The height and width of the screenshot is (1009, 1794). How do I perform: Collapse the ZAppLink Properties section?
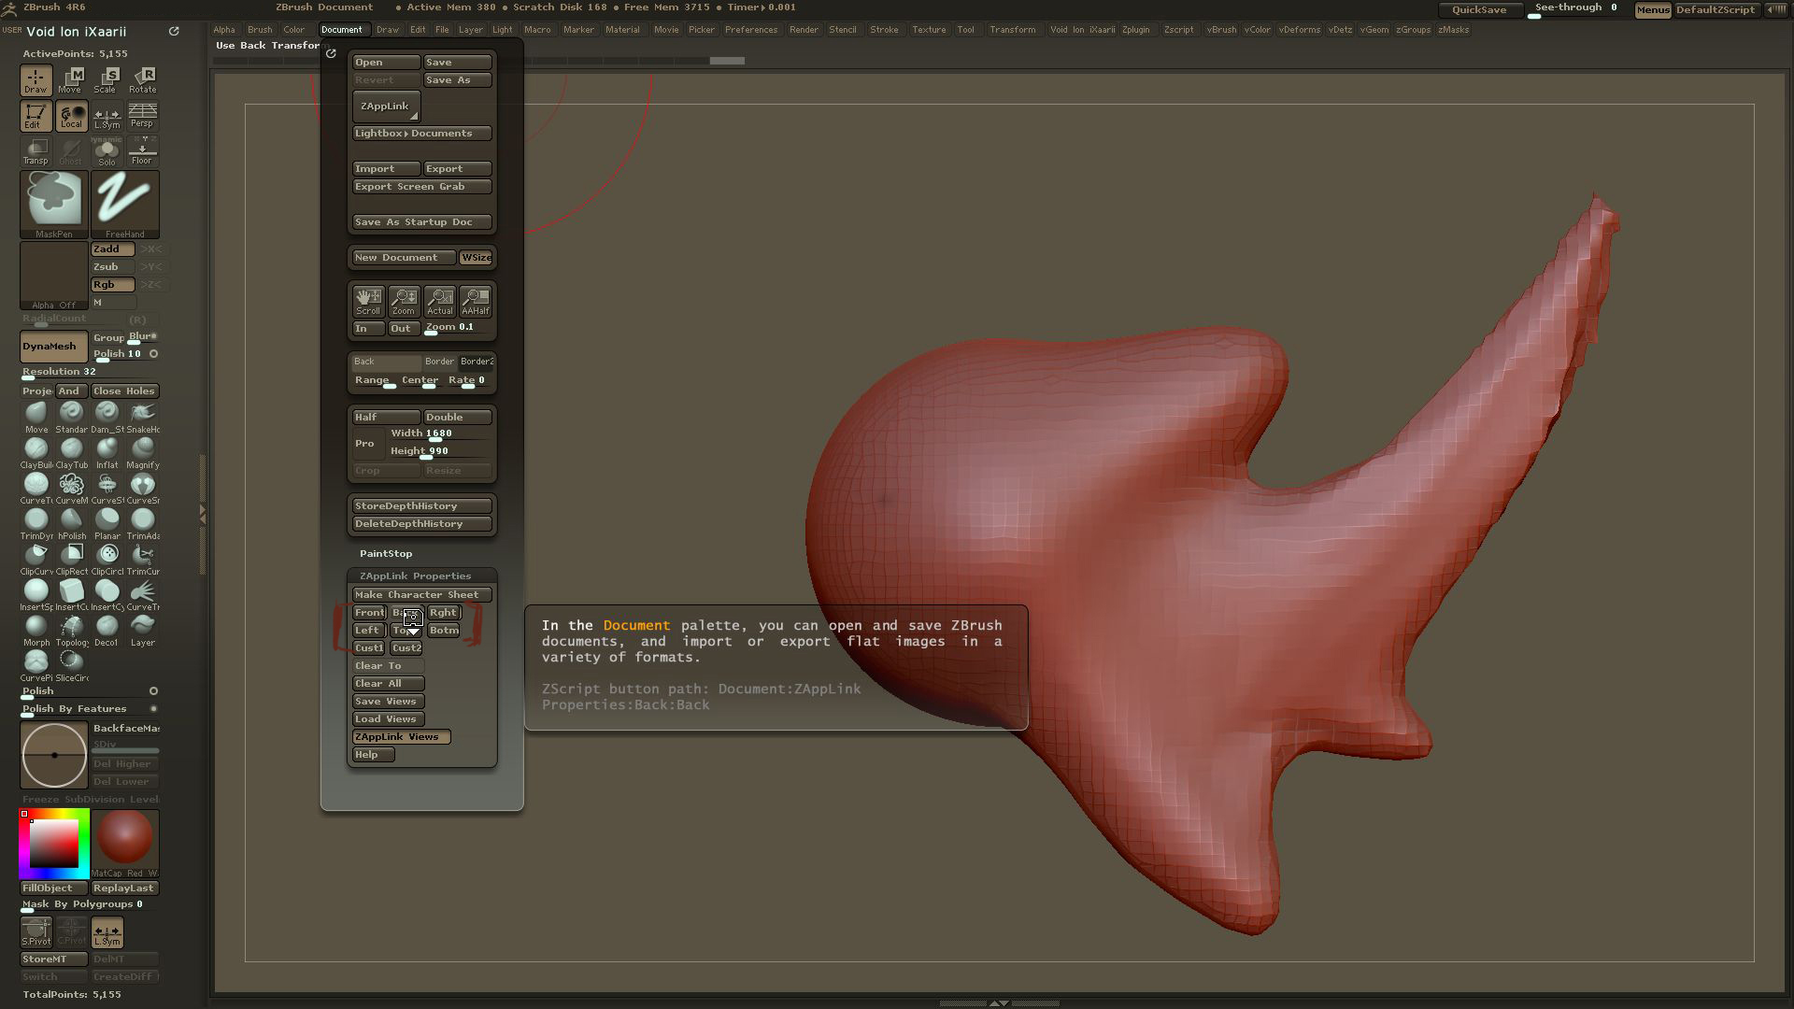(x=415, y=576)
